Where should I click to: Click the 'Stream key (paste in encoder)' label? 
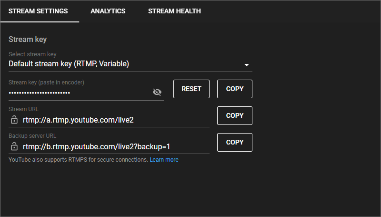pyautogui.click(x=46, y=83)
